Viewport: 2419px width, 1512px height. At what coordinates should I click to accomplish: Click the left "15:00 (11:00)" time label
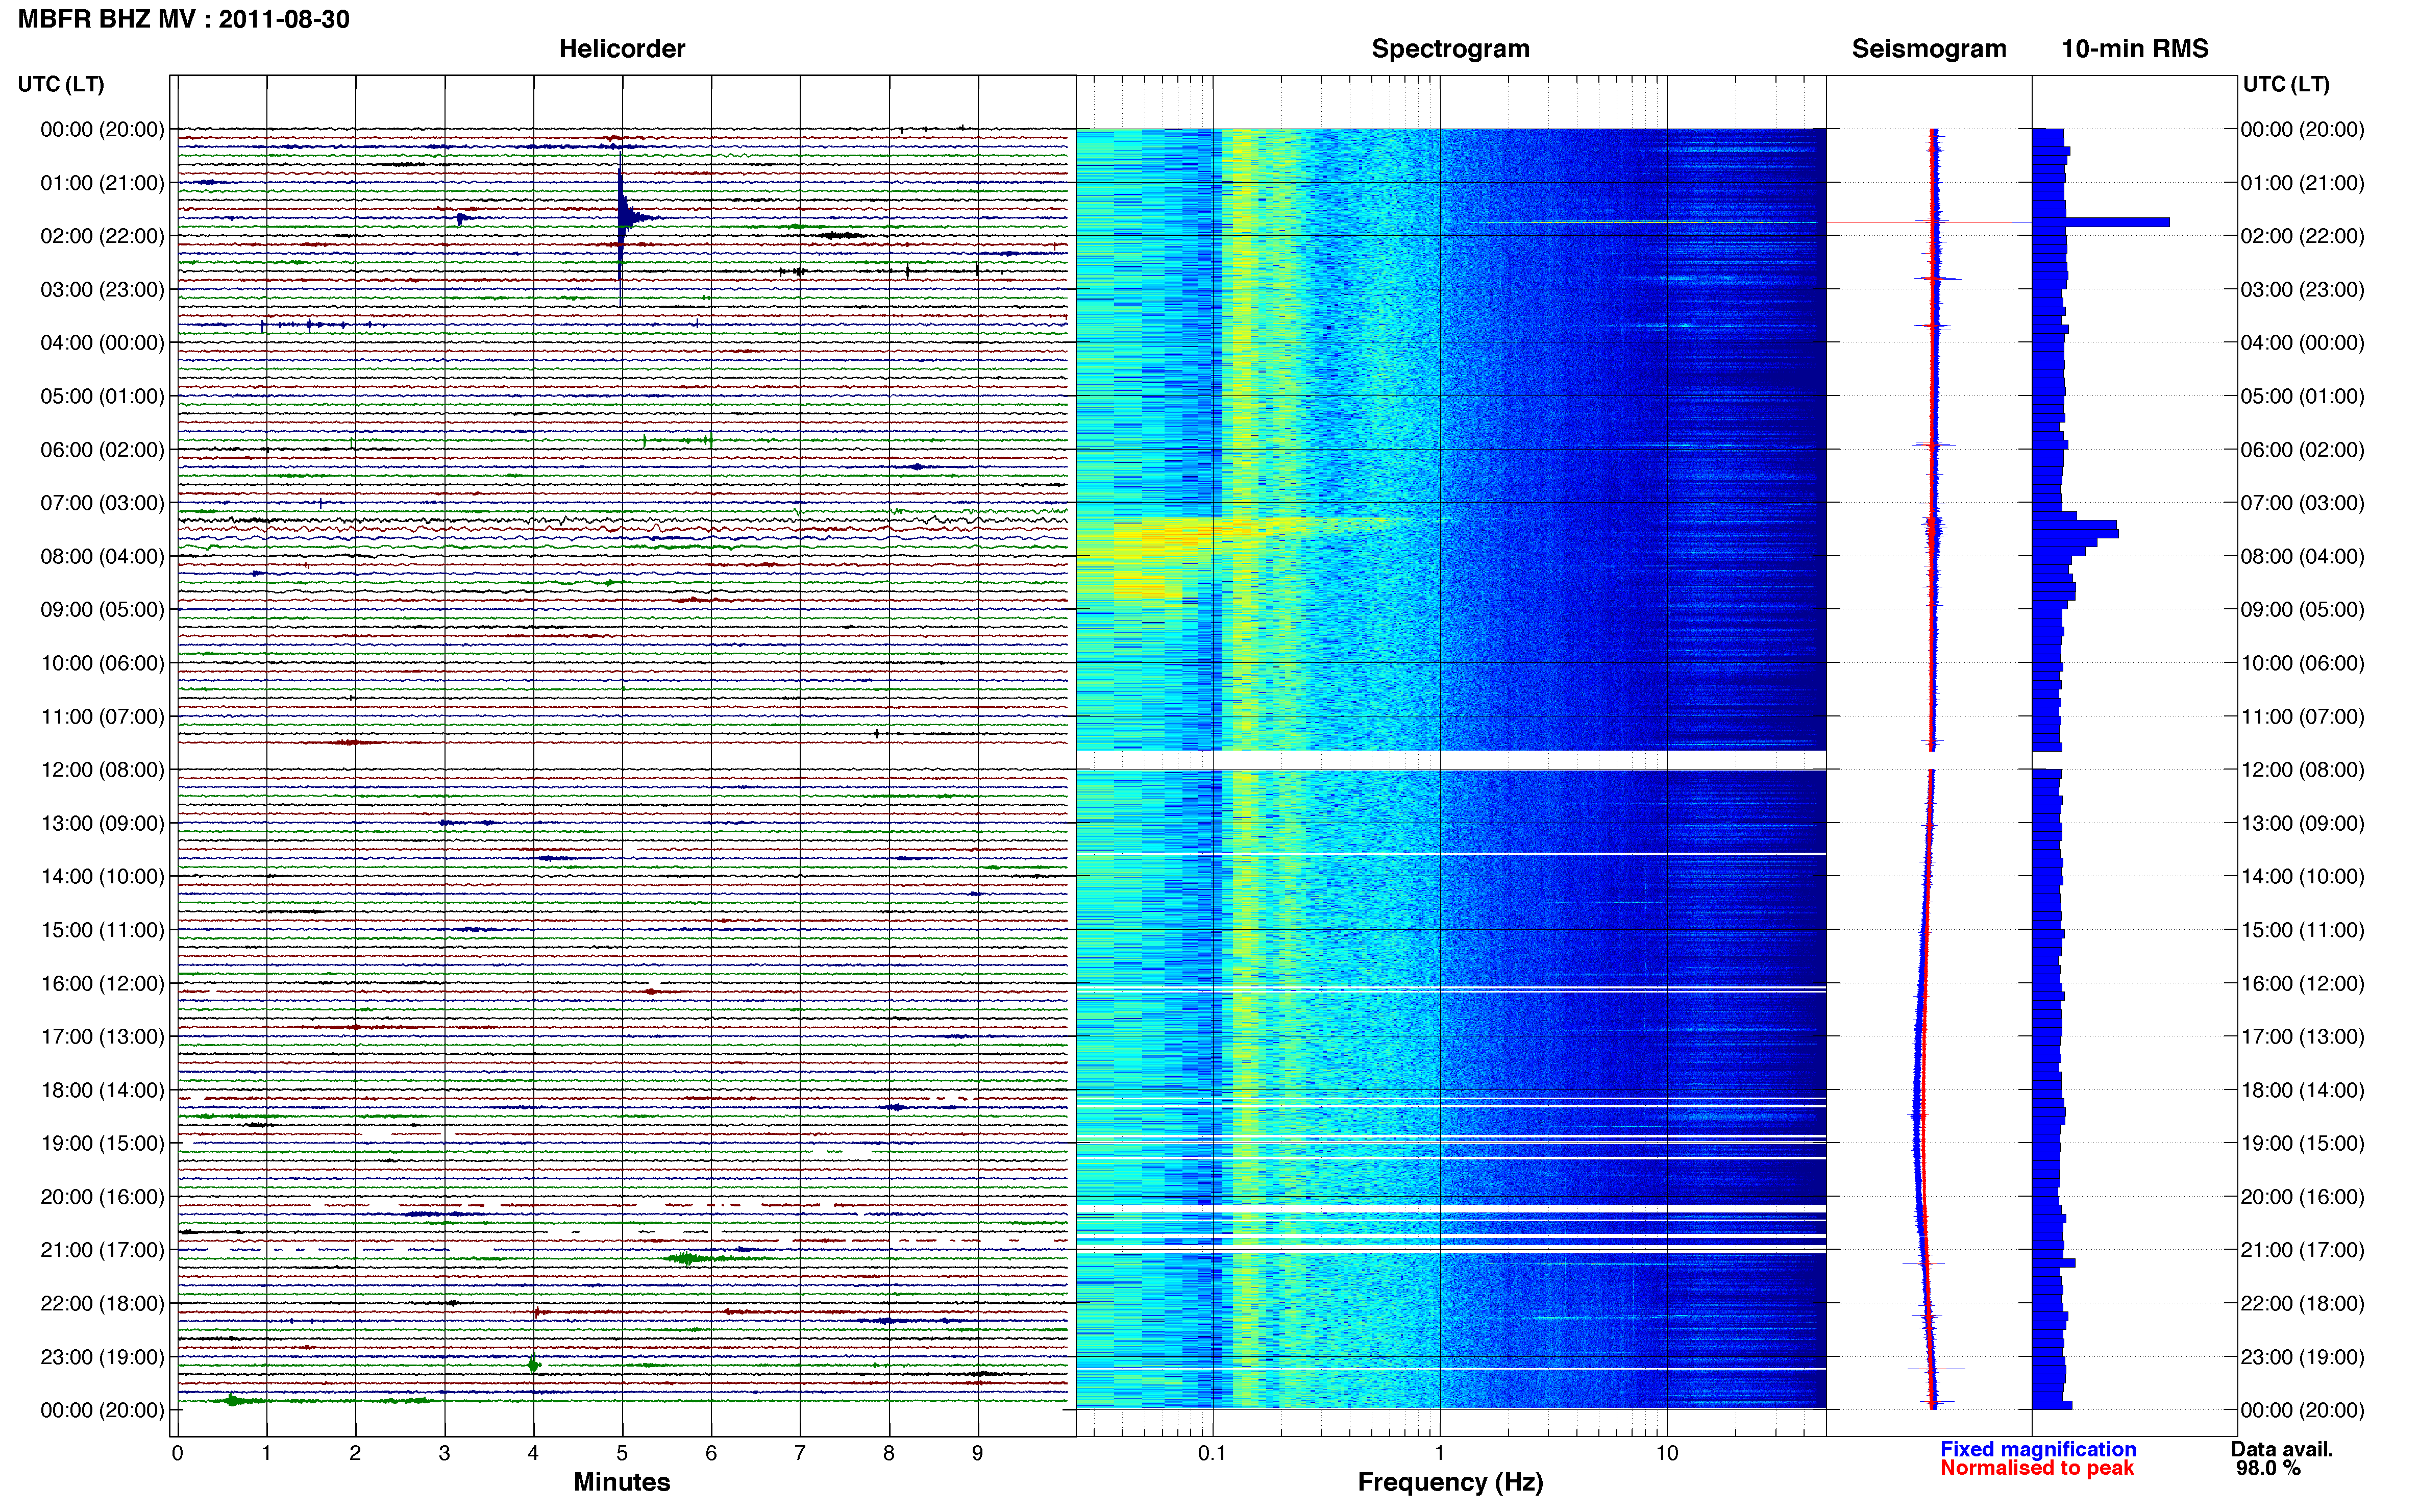tap(102, 930)
